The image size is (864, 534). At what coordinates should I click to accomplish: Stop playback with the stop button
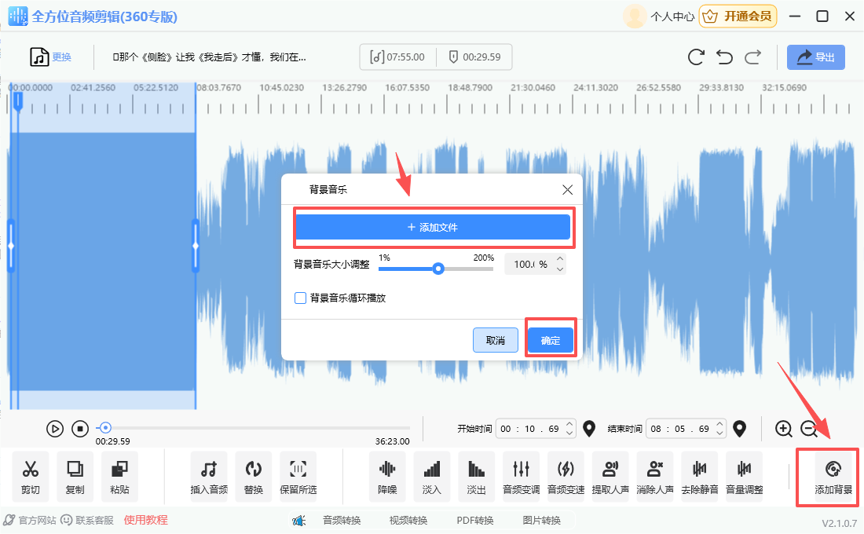click(79, 429)
